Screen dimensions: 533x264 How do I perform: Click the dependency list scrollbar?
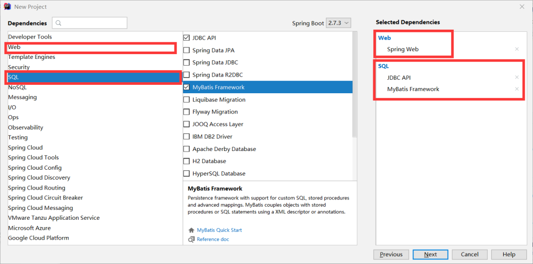(355, 83)
